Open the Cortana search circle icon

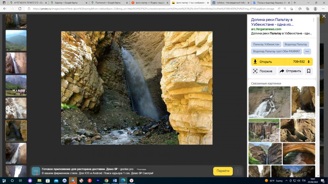point(12,181)
